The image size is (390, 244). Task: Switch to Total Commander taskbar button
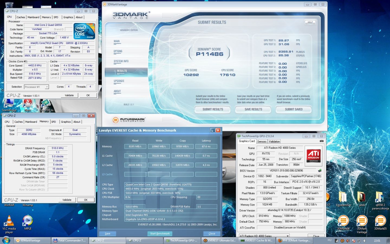70,240
